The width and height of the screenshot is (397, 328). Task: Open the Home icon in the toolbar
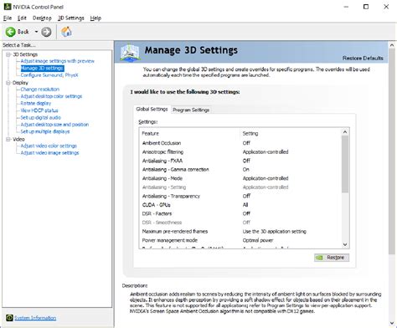point(66,32)
